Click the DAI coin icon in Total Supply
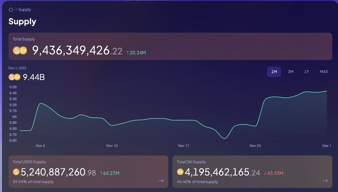Screen dimensions: 338x192 (23, 50)
